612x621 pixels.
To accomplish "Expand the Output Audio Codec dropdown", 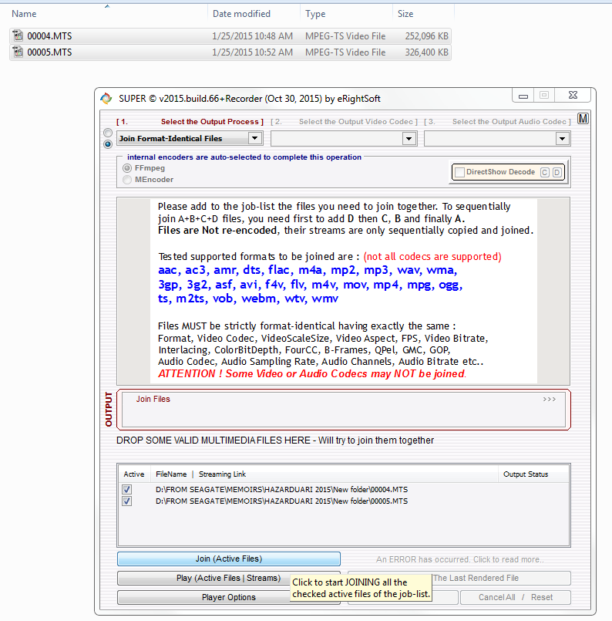I will tap(562, 139).
